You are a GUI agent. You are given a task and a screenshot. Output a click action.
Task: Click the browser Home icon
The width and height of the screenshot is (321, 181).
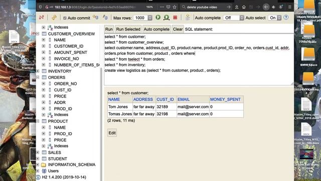pos(244,7)
